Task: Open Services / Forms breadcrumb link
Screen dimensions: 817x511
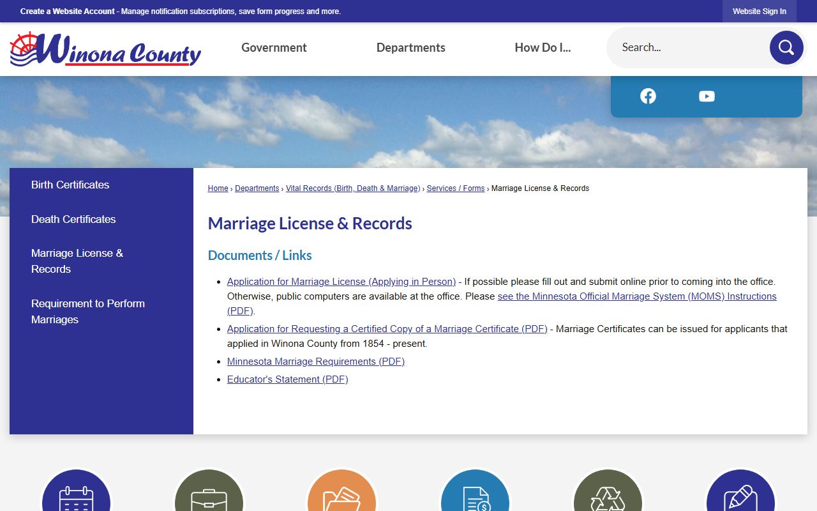Action: (456, 188)
